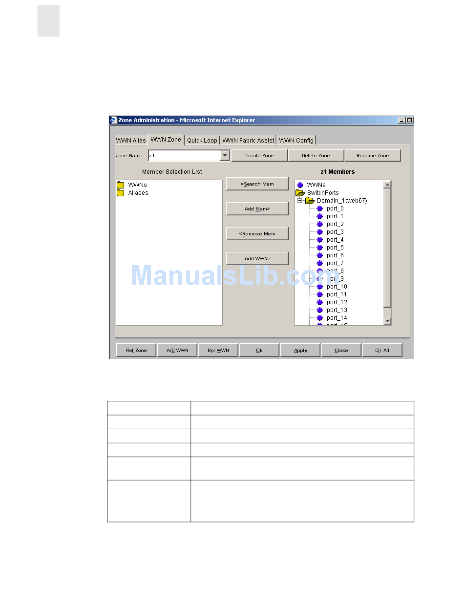
Task: Click the Remove Mem button
Action: pos(257,234)
